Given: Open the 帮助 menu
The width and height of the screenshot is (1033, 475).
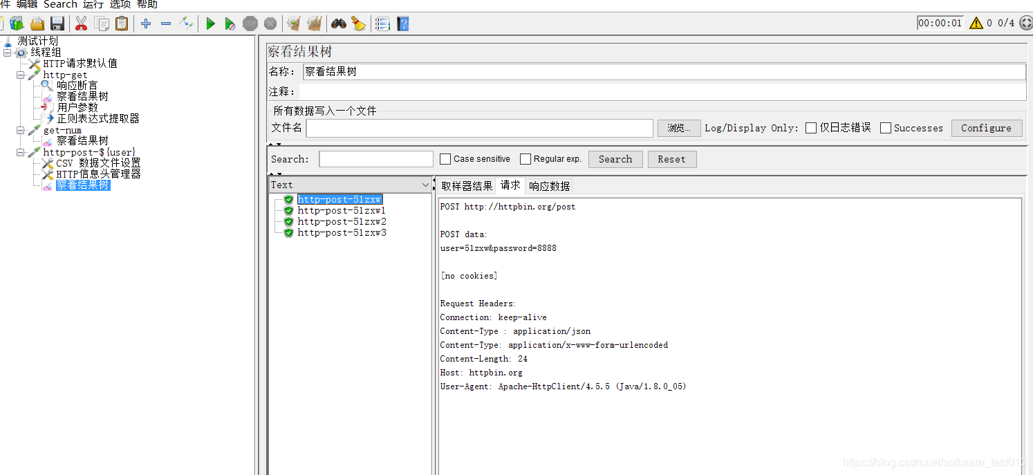Looking at the screenshot, I should [x=147, y=5].
